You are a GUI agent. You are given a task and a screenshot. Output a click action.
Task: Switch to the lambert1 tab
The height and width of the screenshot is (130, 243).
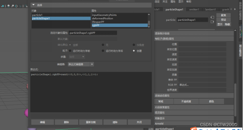pos(211,9)
